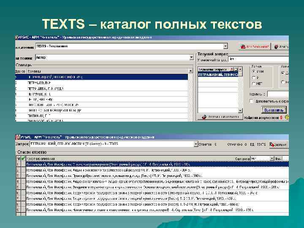The height and width of the screenshot is (228, 304).
Task: Click the Запрос text field in lower window
Action: [111, 144]
